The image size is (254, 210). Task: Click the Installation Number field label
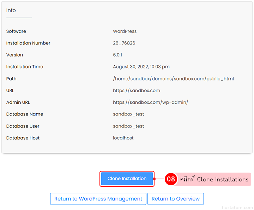[28, 43]
